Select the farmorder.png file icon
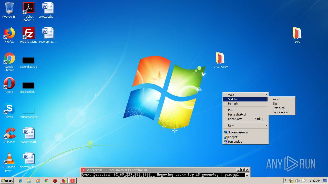The width and height of the screenshot is (328, 184). 28,113
